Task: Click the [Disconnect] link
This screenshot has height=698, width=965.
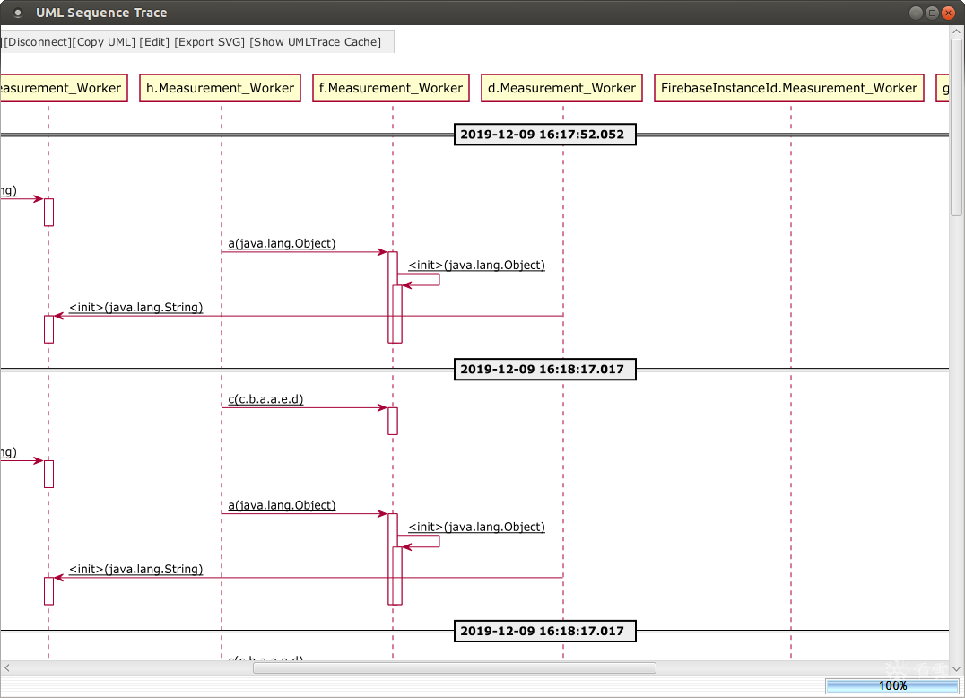Action: [x=39, y=42]
